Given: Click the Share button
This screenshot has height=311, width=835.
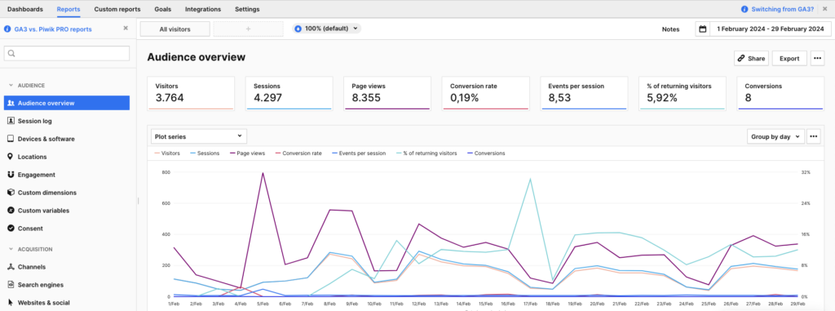Looking at the screenshot, I should click(x=751, y=59).
